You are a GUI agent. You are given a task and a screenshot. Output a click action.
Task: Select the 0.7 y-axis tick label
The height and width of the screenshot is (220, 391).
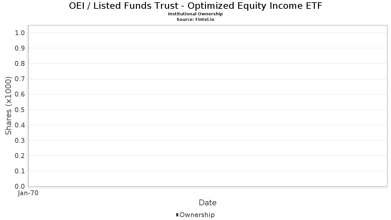point(20,79)
